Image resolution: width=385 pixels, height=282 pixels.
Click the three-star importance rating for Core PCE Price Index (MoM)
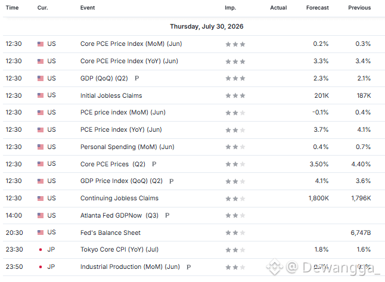(235, 44)
